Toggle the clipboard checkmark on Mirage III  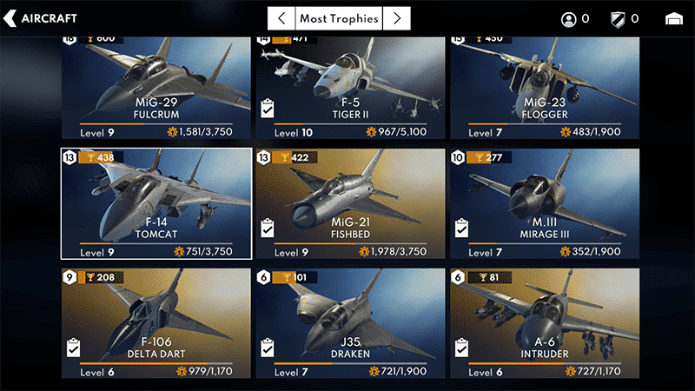461,228
